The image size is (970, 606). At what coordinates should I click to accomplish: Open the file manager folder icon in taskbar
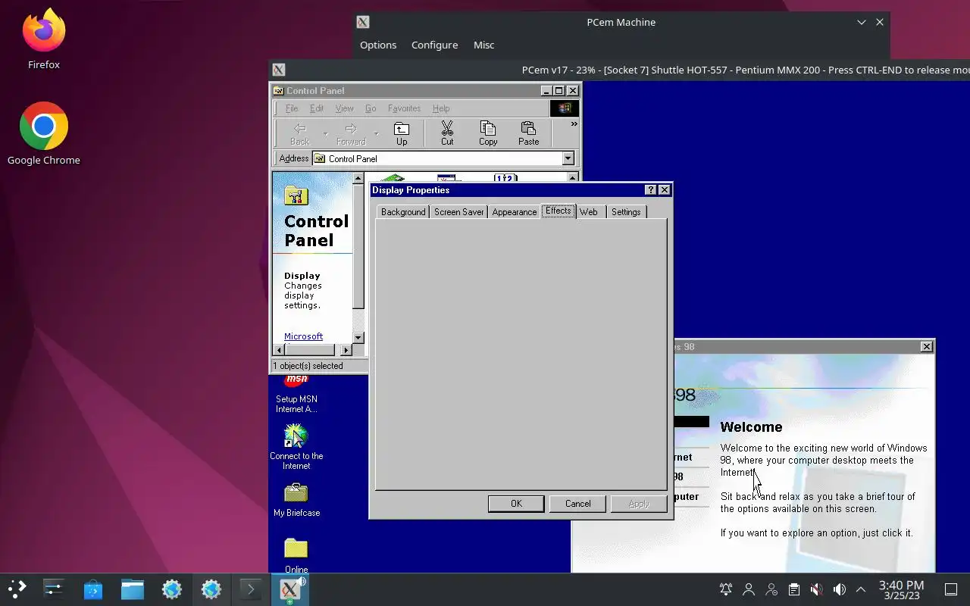[132, 589]
